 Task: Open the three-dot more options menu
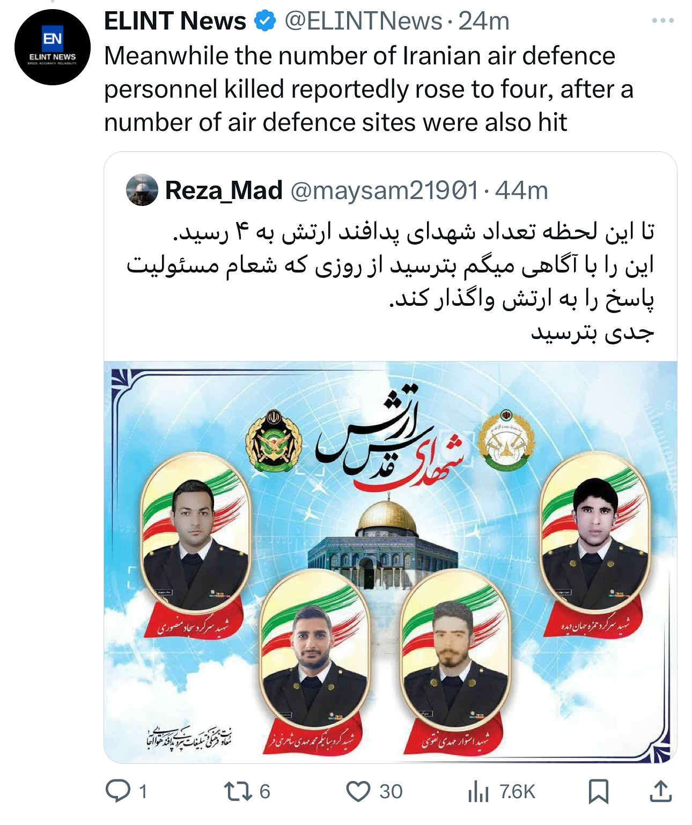click(662, 20)
